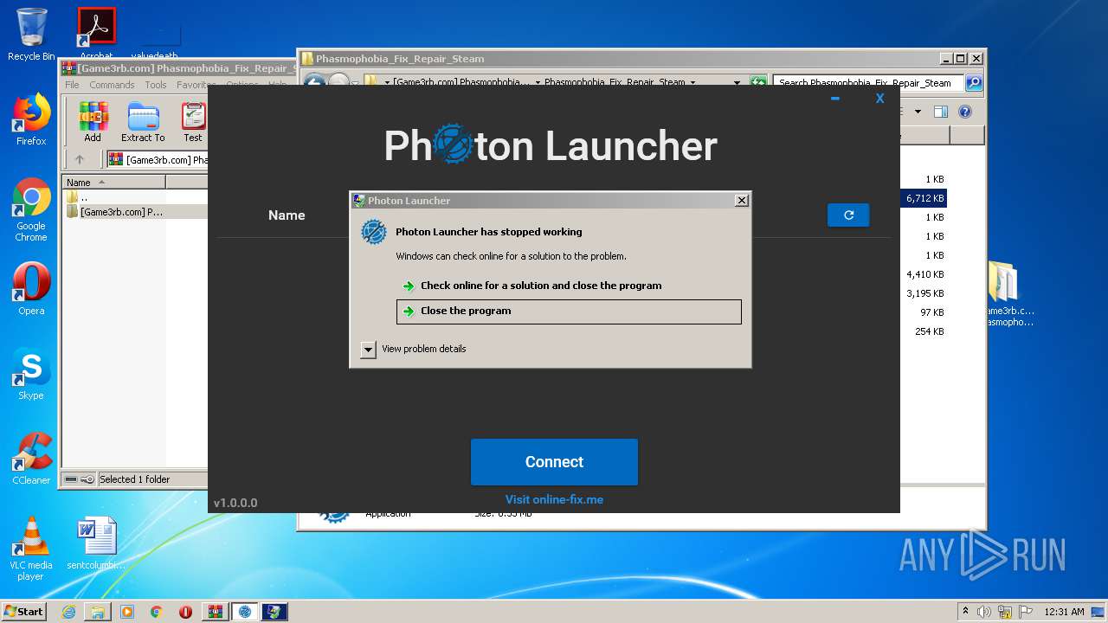This screenshot has width=1108, height=623.
Task: Click the network tray icon
Action: click(x=1006, y=612)
